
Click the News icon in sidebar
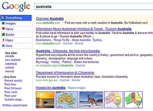tap(3, 29)
